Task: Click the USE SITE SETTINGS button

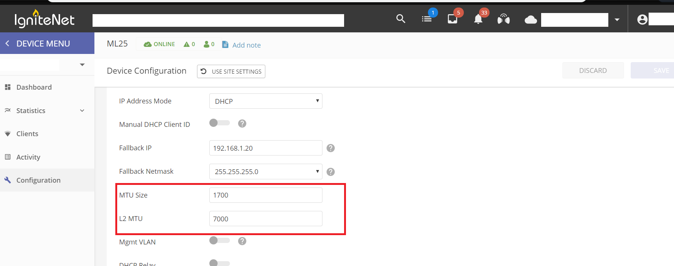Action: (x=231, y=71)
